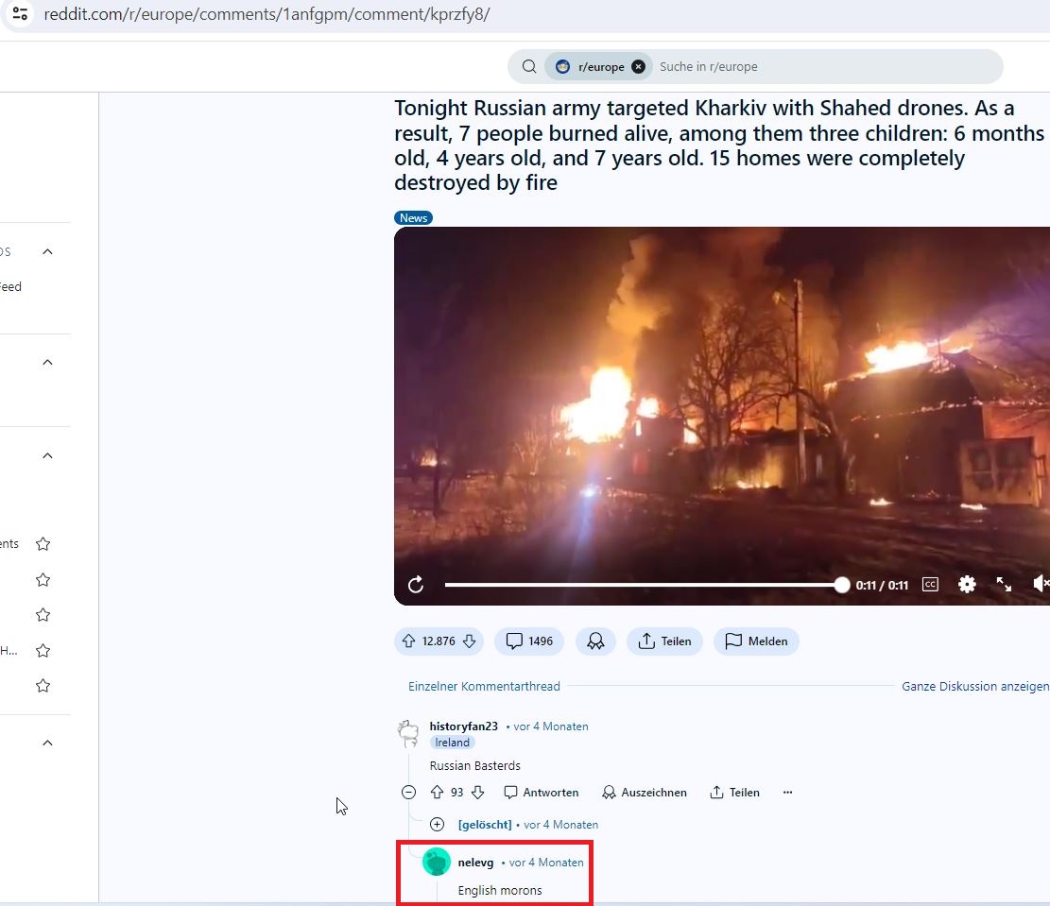Downvote historyfan23's comment

pyautogui.click(x=477, y=793)
